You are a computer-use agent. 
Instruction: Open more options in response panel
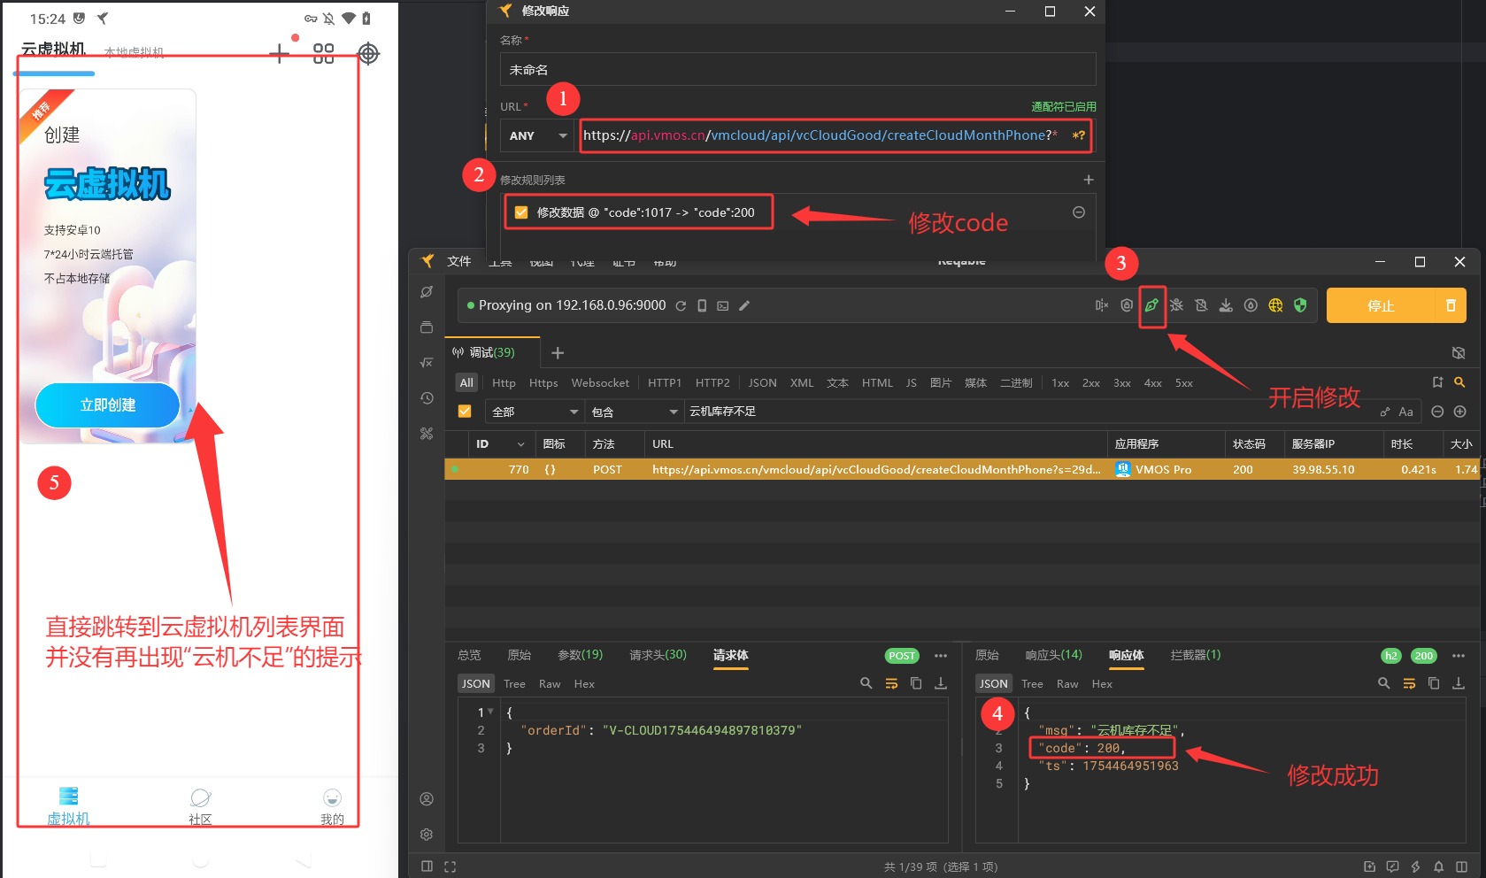pos(1459,656)
